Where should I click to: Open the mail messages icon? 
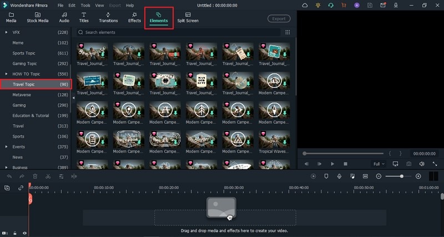coord(383,6)
